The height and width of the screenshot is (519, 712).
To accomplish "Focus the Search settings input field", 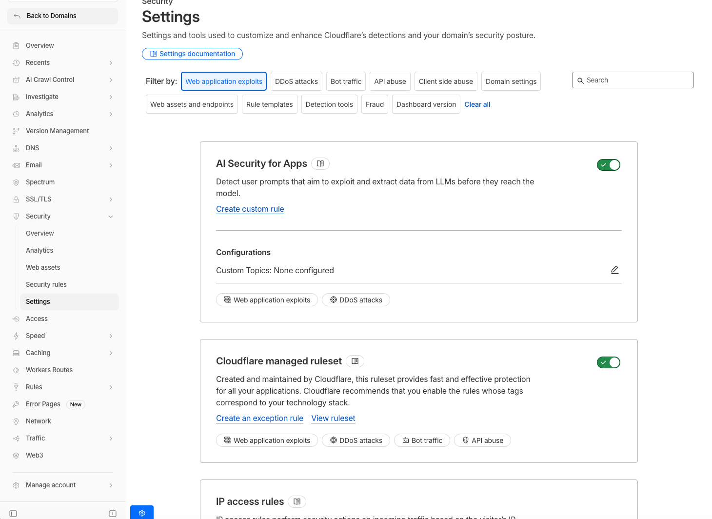I will 633,80.
